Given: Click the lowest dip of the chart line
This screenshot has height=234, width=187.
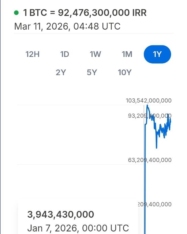Looking at the screenshot, I should click(x=157, y=148).
